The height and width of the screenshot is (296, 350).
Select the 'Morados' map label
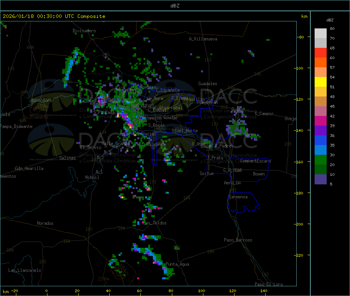click(x=45, y=223)
